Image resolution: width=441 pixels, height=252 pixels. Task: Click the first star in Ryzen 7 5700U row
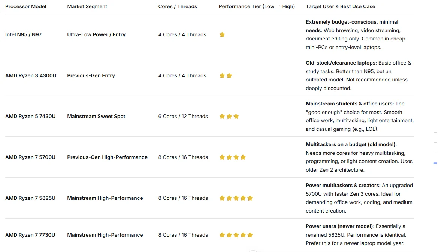point(222,157)
